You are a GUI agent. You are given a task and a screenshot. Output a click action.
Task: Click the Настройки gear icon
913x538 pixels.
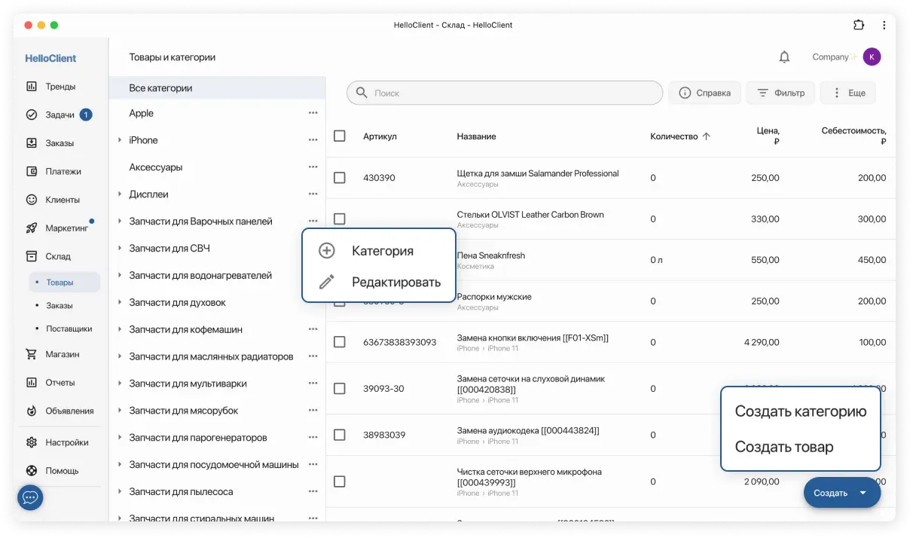pyautogui.click(x=32, y=442)
